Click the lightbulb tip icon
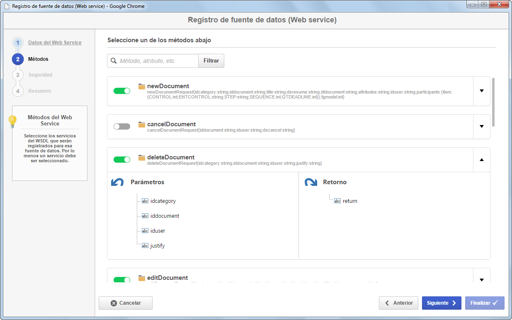The width and height of the screenshot is (512, 320). point(12,122)
